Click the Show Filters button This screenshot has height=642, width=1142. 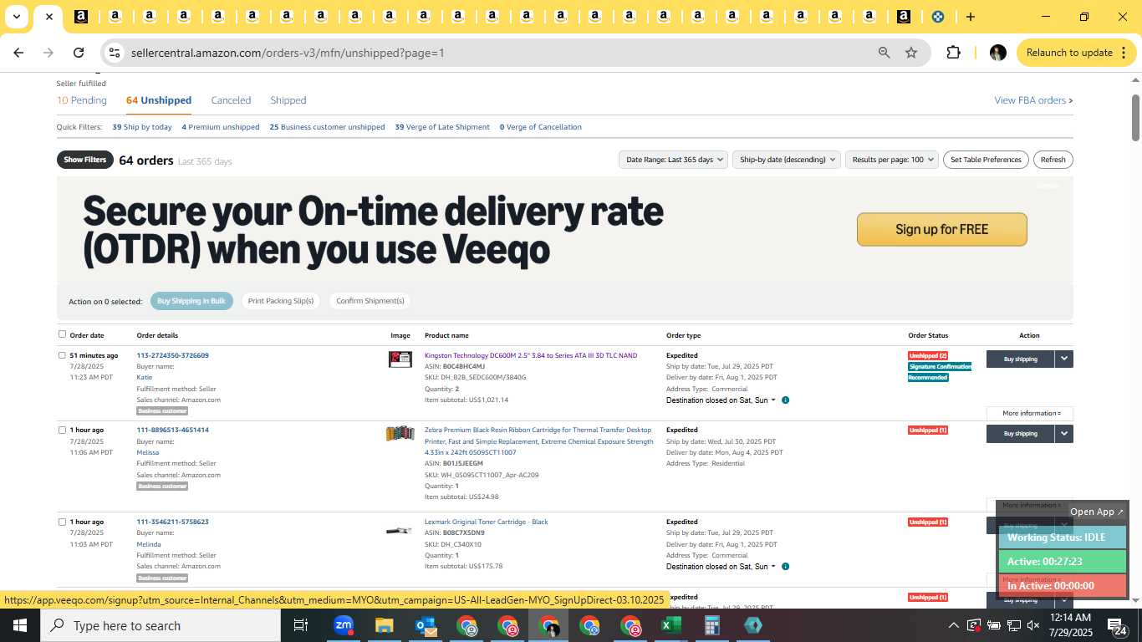(85, 160)
